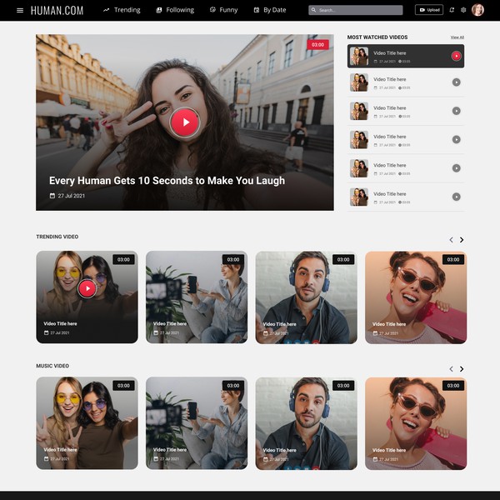The width and height of the screenshot is (500, 500).
Task: Open the settings gear icon
Action: tap(463, 10)
